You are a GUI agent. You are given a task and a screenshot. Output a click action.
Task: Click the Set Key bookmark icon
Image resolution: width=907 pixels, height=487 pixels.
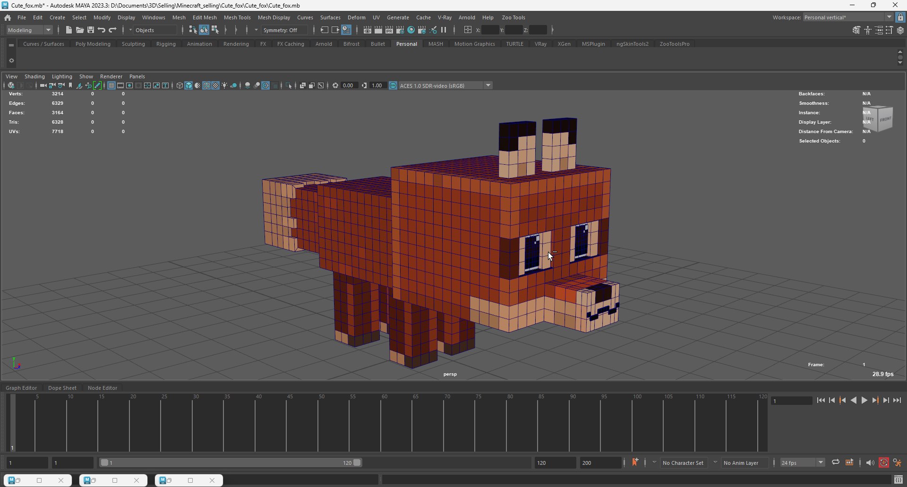[x=635, y=462]
